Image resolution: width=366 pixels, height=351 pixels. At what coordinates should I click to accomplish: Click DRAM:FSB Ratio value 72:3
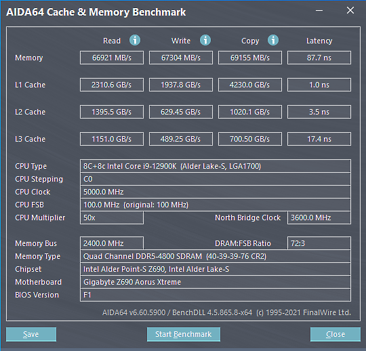319,243
